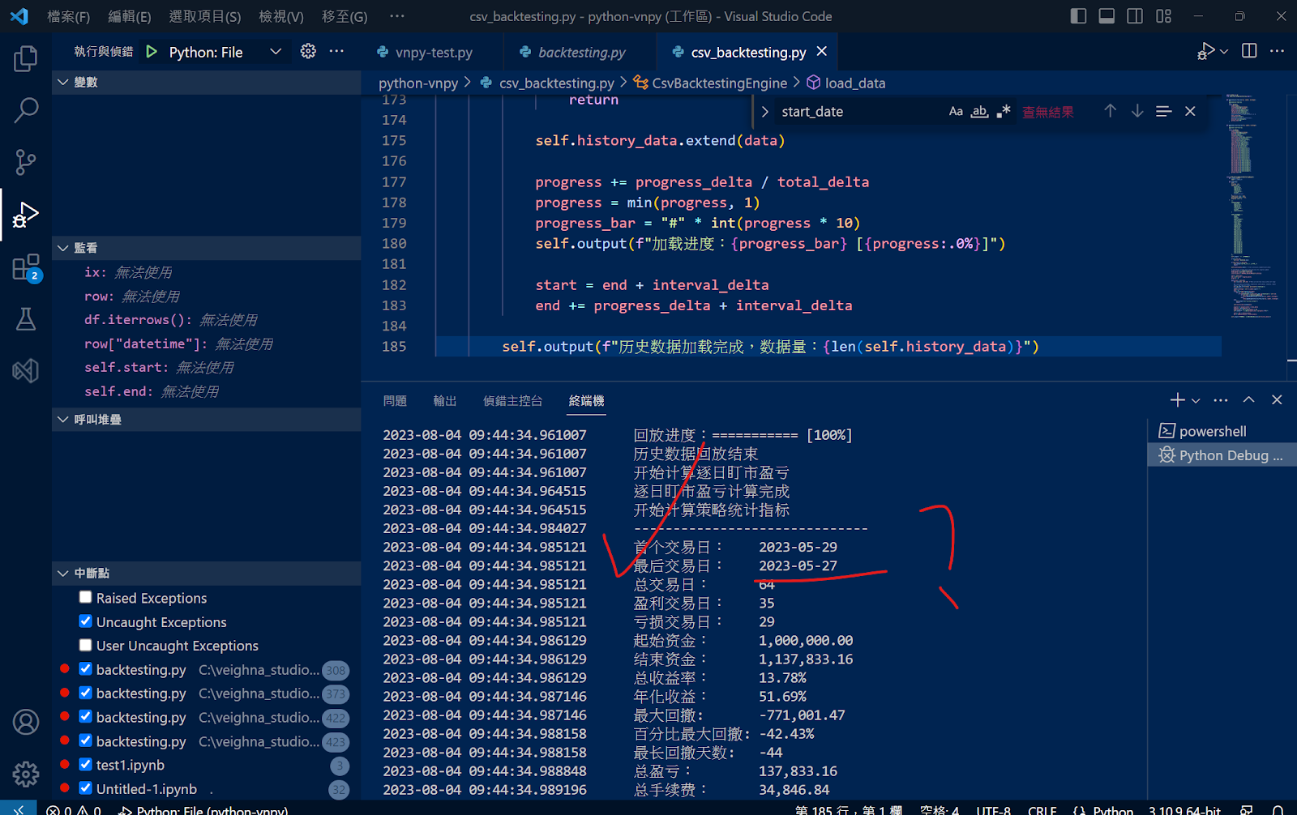This screenshot has width=1297, height=815.
Task: Enable Raised Exceptions breakpoint
Action: [85, 597]
